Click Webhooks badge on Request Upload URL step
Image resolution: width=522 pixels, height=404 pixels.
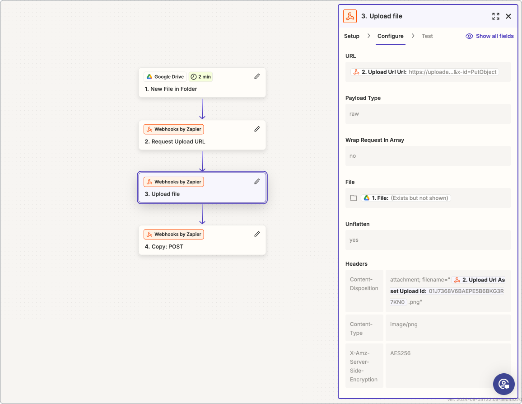click(174, 129)
